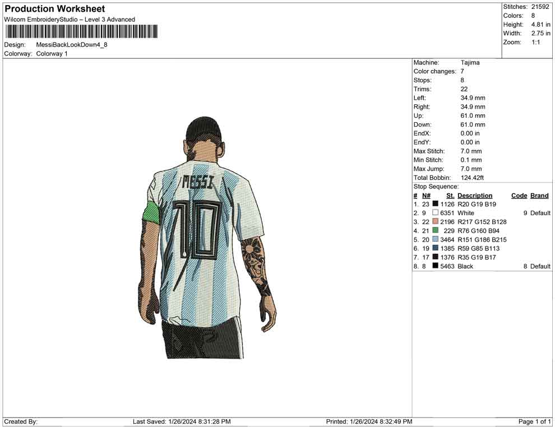Click the Black swatch for stop 8

coord(436,265)
